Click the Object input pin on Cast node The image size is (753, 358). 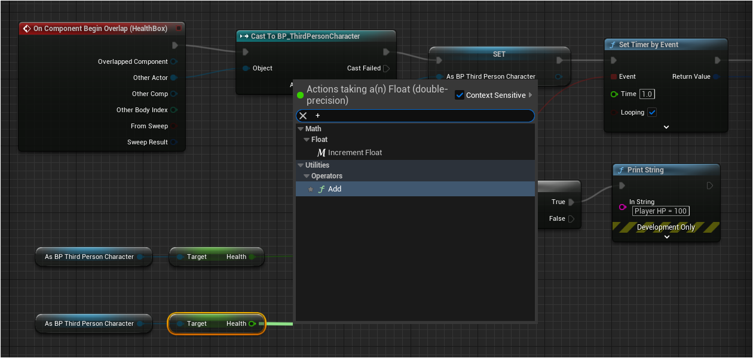pos(246,68)
